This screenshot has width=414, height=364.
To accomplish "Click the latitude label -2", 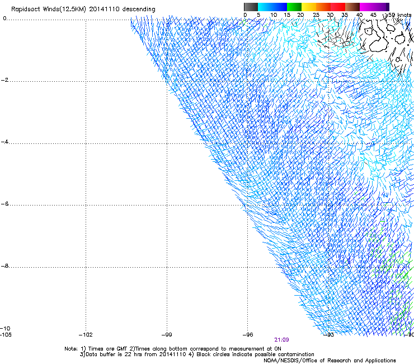I will point(4,80).
